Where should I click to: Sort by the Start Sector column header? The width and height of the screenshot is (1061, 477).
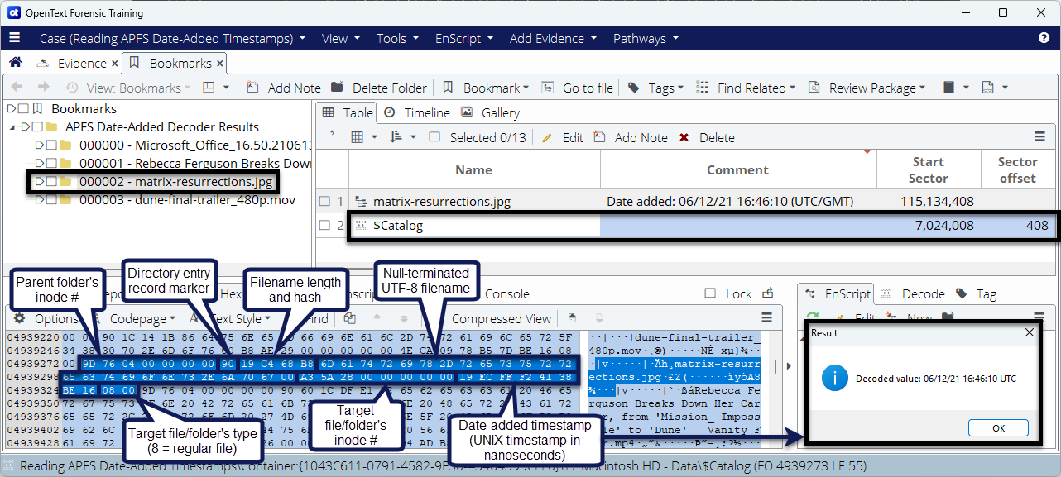928,169
